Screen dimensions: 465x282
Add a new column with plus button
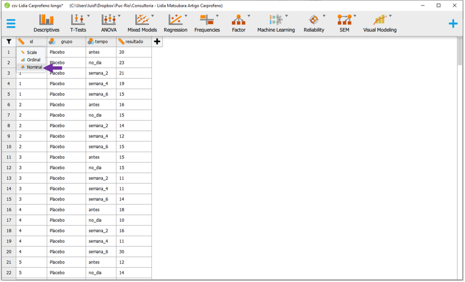pos(157,42)
